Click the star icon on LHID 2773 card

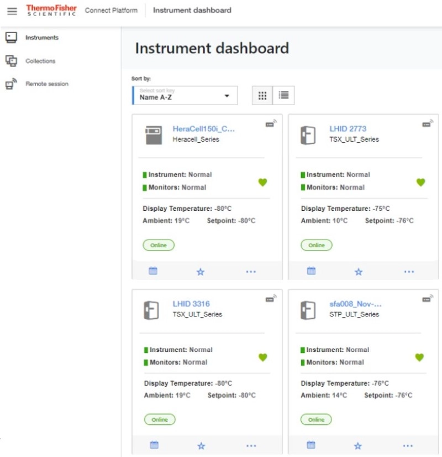[359, 272]
